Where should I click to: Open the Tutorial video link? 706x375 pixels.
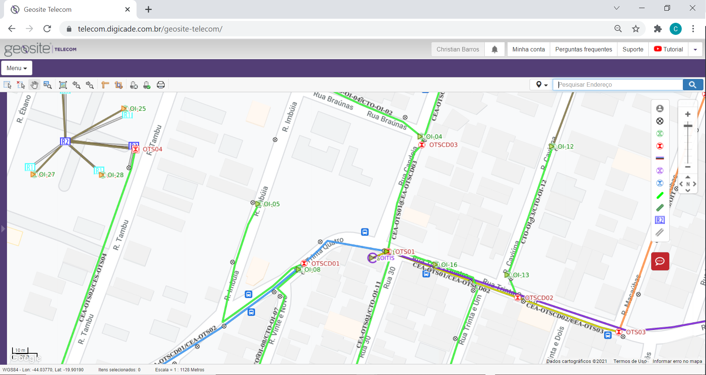(x=669, y=49)
